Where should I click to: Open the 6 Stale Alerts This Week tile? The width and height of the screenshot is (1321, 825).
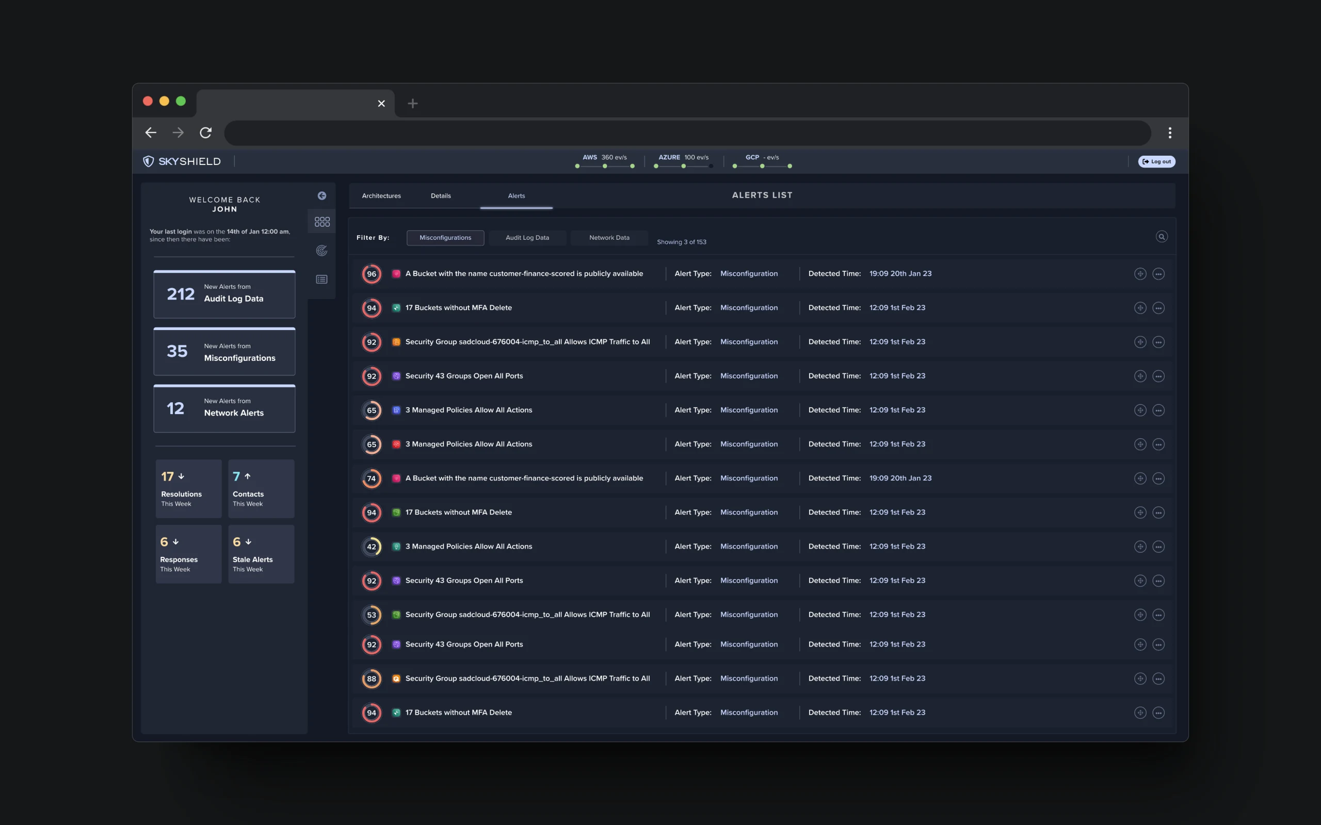[x=261, y=554]
